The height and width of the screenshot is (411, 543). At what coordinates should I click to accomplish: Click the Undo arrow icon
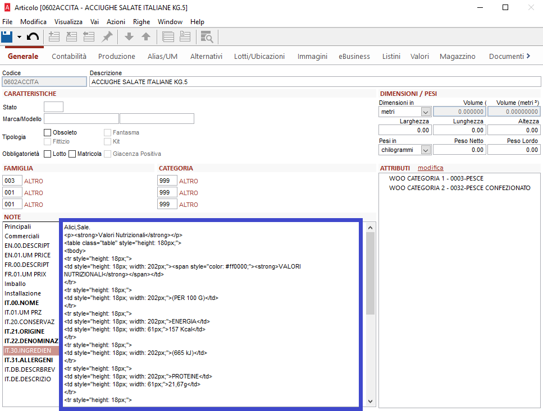coord(33,37)
